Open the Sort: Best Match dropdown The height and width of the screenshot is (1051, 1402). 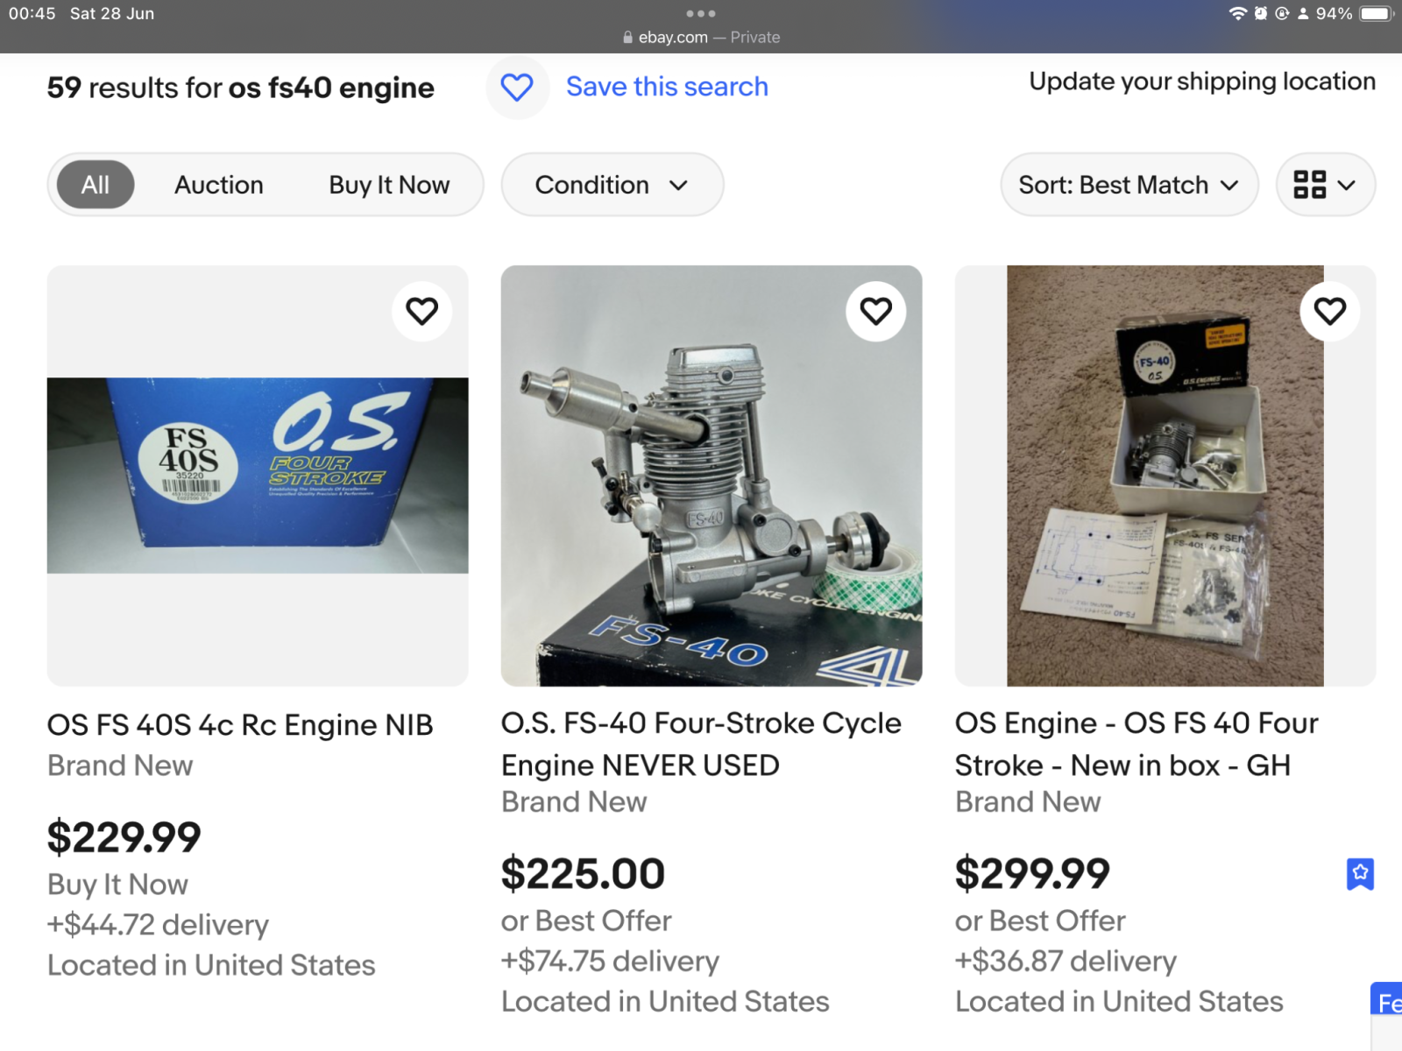[x=1129, y=185]
